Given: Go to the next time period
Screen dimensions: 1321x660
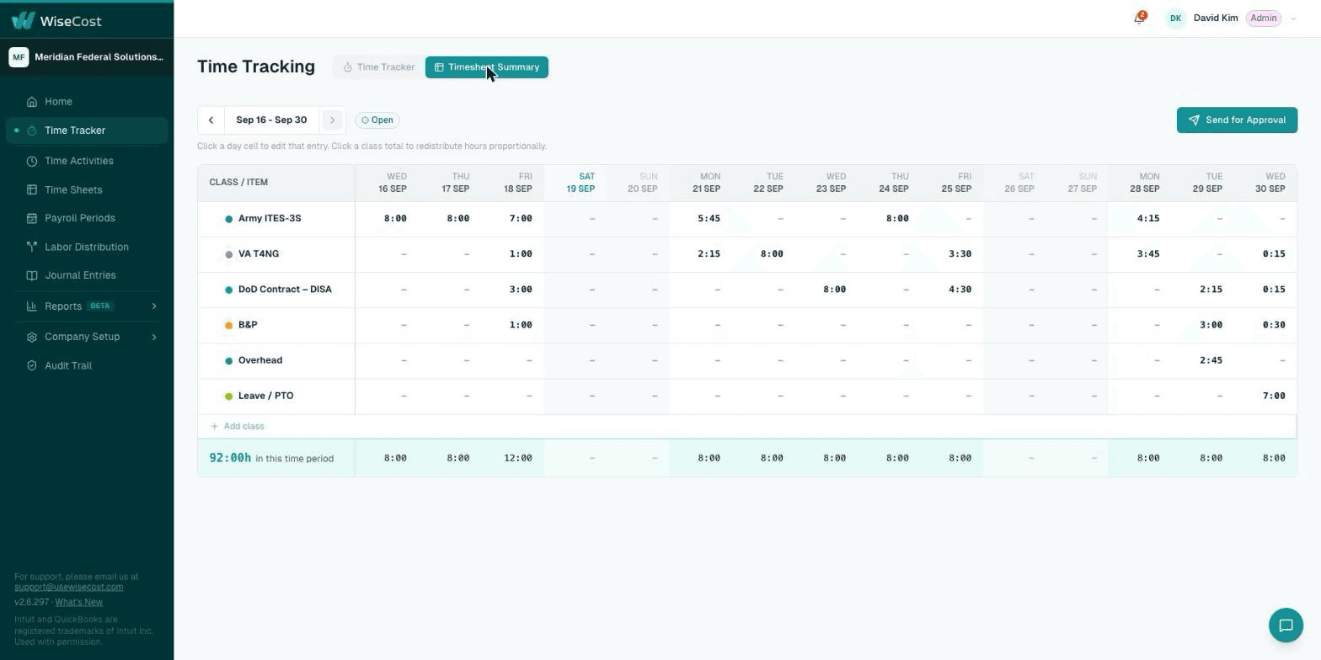Looking at the screenshot, I should (332, 120).
